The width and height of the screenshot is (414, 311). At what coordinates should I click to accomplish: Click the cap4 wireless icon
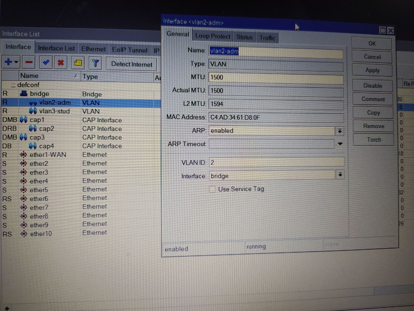pos(33,146)
